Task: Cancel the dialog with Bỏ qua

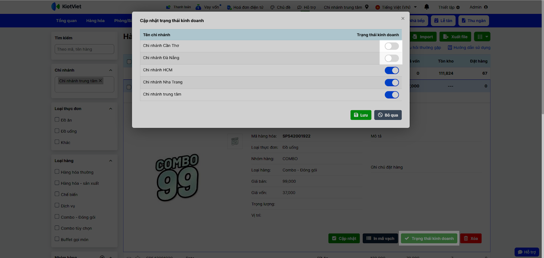Action: (388, 115)
